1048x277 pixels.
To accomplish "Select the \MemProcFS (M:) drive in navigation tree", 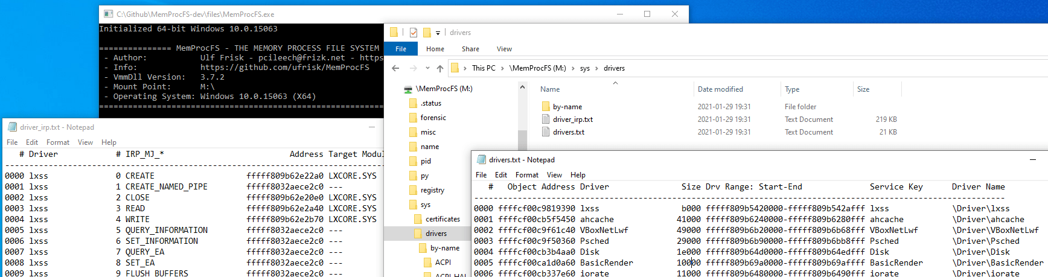I will 444,89.
